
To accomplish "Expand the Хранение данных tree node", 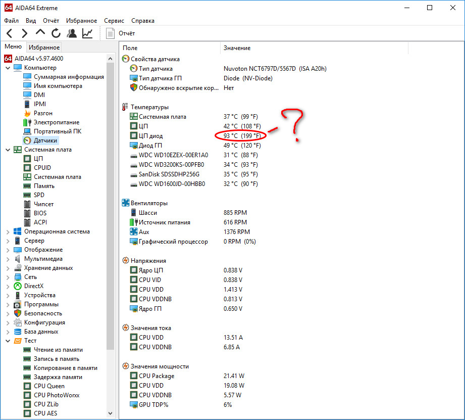I will click(8, 268).
